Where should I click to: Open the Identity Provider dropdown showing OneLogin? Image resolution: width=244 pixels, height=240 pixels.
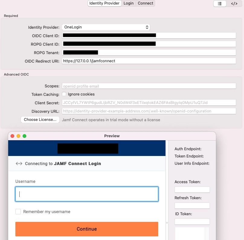point(106,27)
